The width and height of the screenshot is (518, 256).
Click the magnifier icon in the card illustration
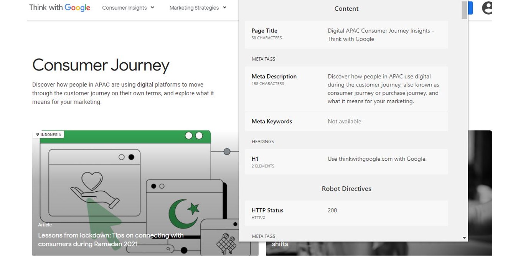(x=169, y=248)
